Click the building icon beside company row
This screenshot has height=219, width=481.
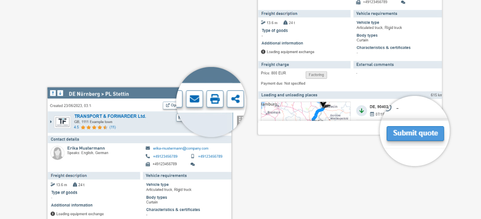click(240, 120)
